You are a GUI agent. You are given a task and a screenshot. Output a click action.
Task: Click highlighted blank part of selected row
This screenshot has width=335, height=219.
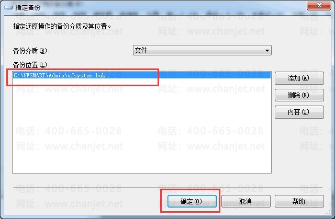coord(188,75)
